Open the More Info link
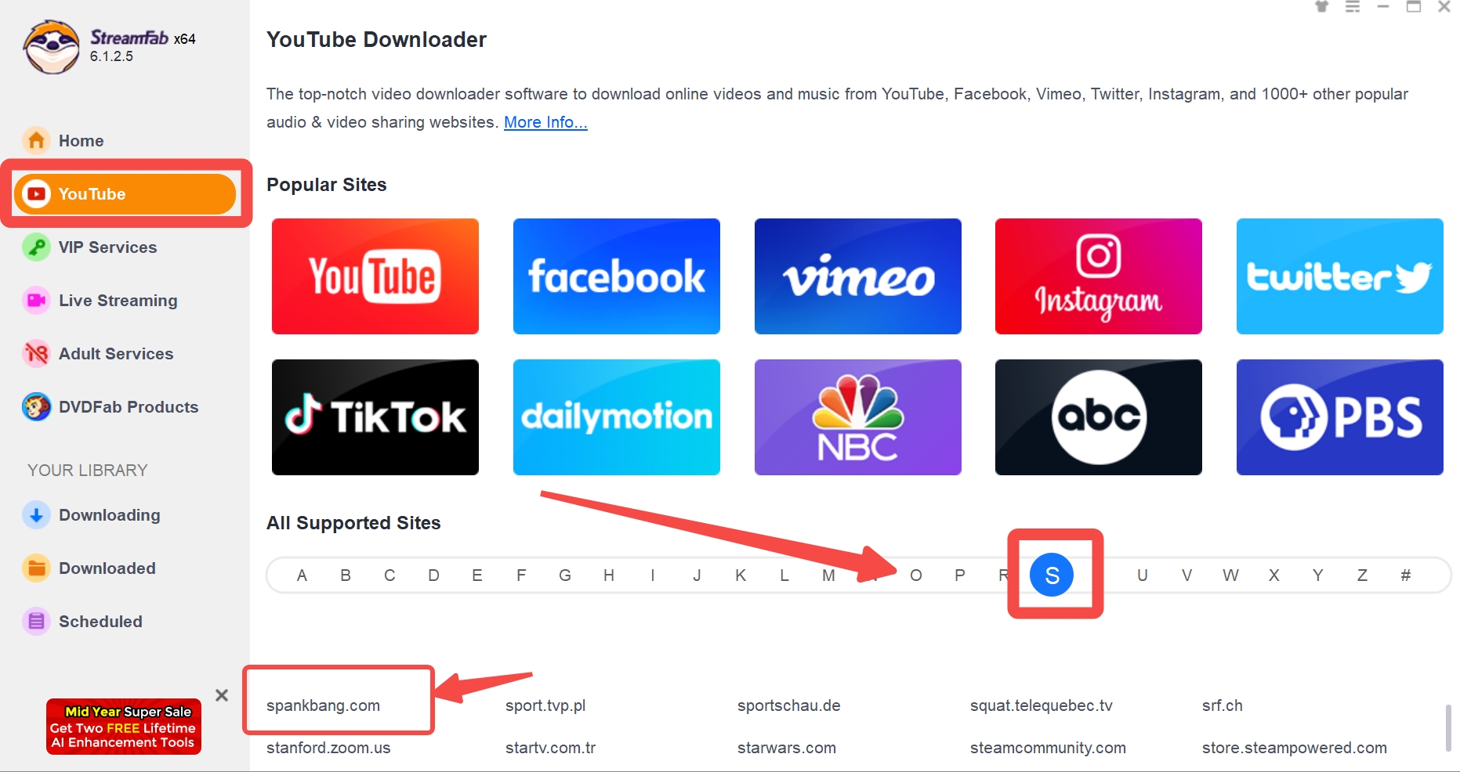The image size is (1460, 772). coord(545,122)
